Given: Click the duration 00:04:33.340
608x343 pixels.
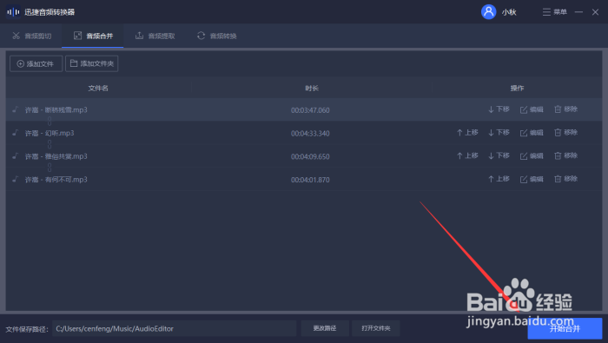Looking at the screenshot, I should [310, 134].
